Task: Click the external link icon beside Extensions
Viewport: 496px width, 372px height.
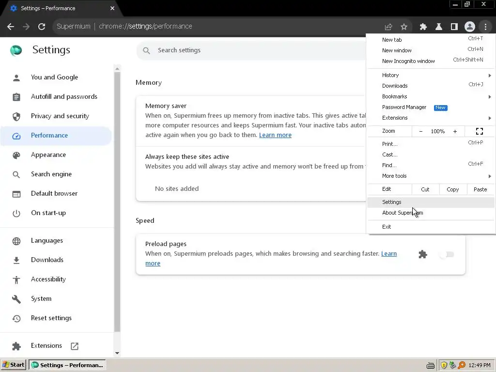Action: 75,346
